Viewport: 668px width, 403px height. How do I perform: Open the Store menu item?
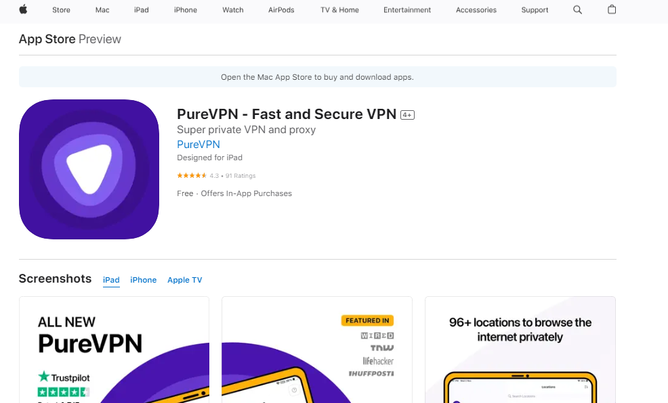61,10
